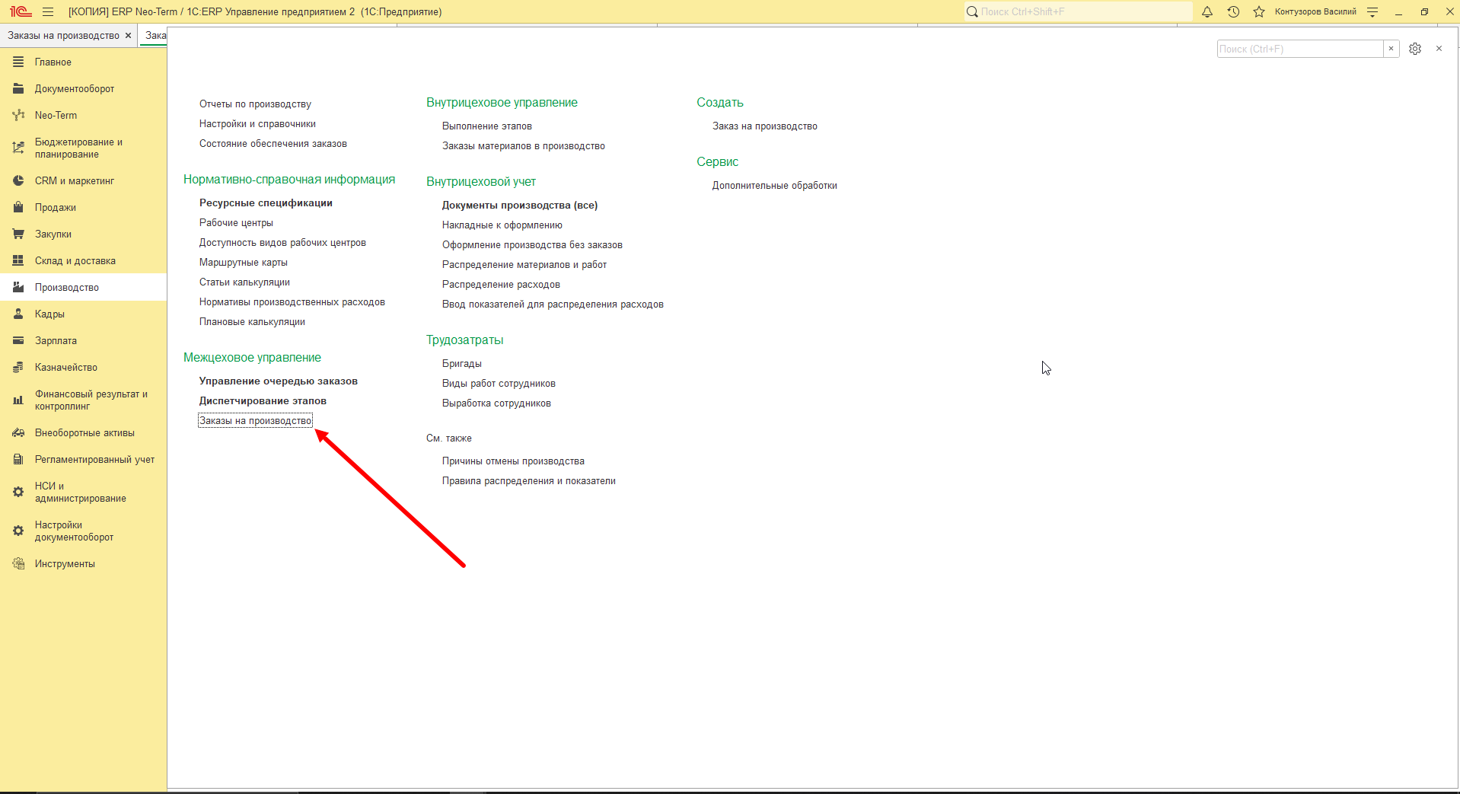Open Дополнительные обработки under Сервис
This screenshot has height=794, width=1460.
774,186
